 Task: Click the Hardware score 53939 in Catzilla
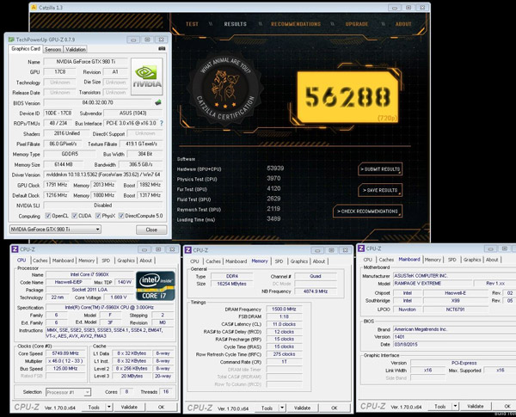tap(275, 169)
